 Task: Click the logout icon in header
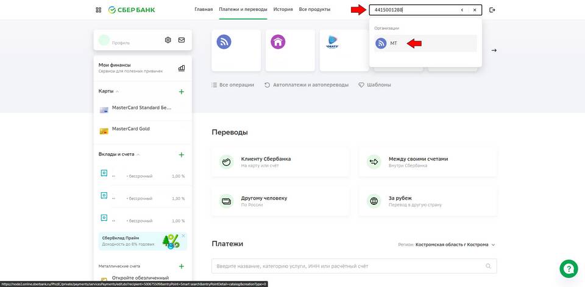click(x=492, y=10)
